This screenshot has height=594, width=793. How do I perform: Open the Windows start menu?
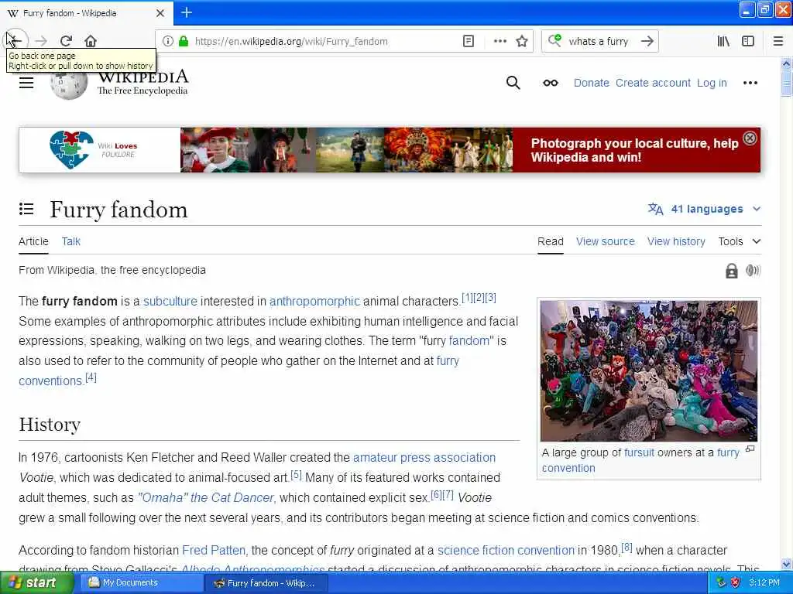coord(36,582)
